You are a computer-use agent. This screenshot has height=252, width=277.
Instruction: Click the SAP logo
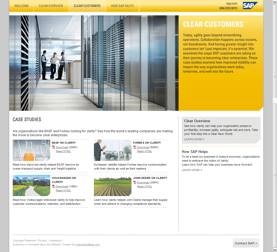(250, 6)
